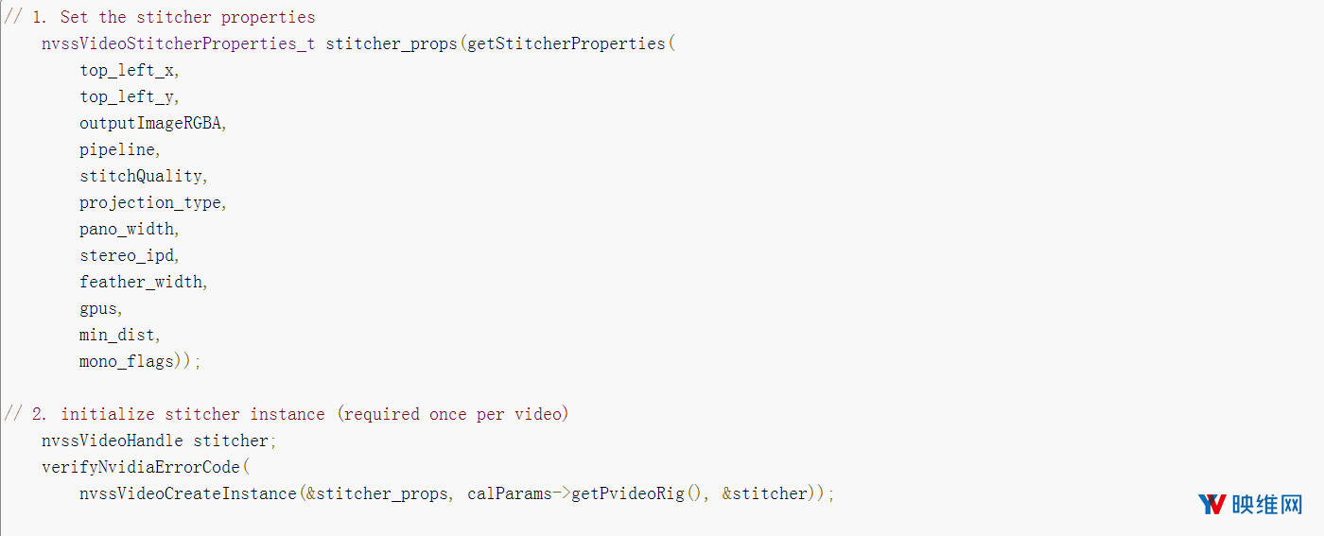Place the cursor on mono_flags
This screenshot has height=536, width=1324.
click(127, 361)
